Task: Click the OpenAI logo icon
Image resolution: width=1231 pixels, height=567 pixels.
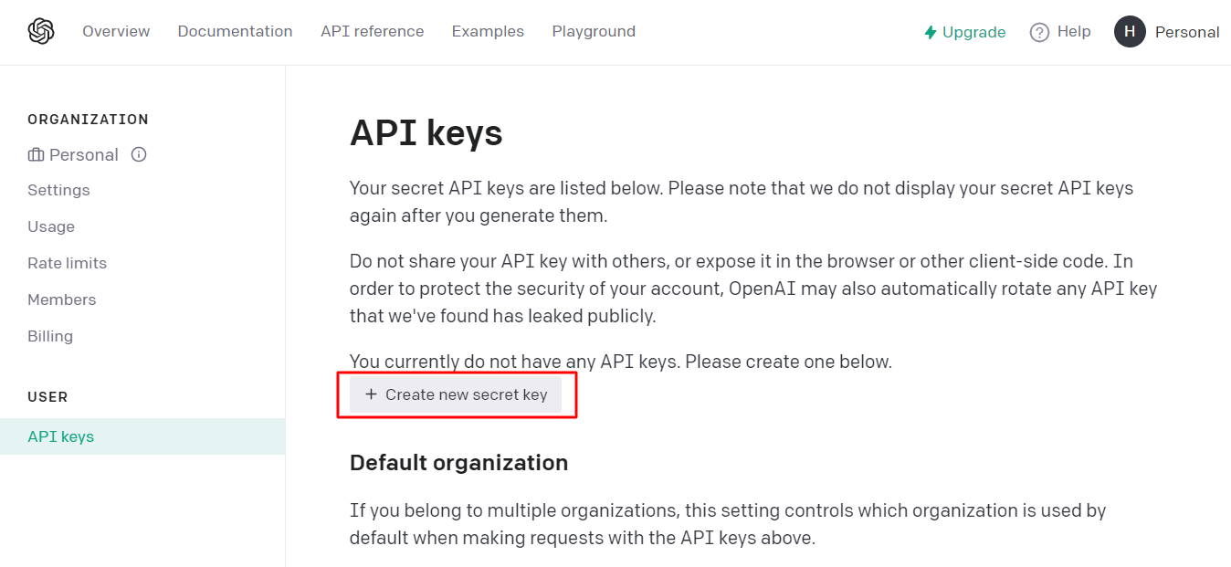Action: (x=41, y=32)
